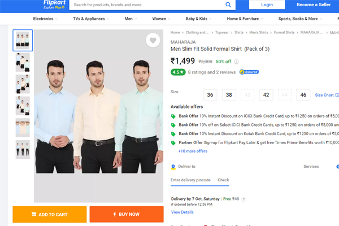Click the Flipkart Assured badge

click(x=249, y=72)
